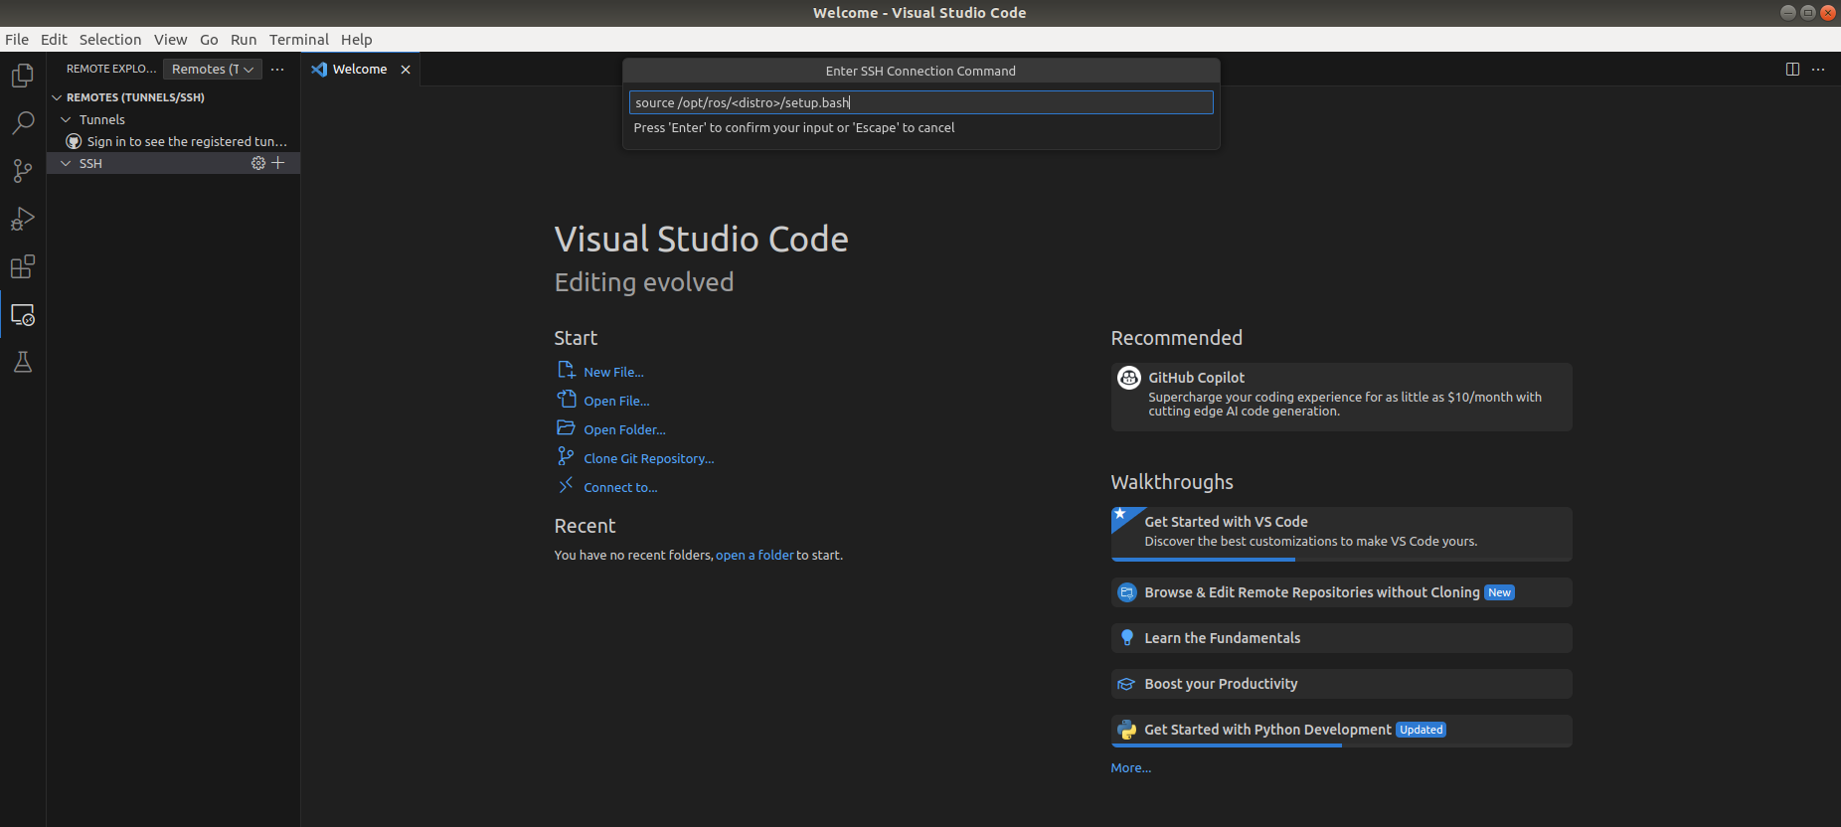Click the Python icon in walkthroughs
This screenshot has width=1841, height=827.
click(x=1127, y=730)
